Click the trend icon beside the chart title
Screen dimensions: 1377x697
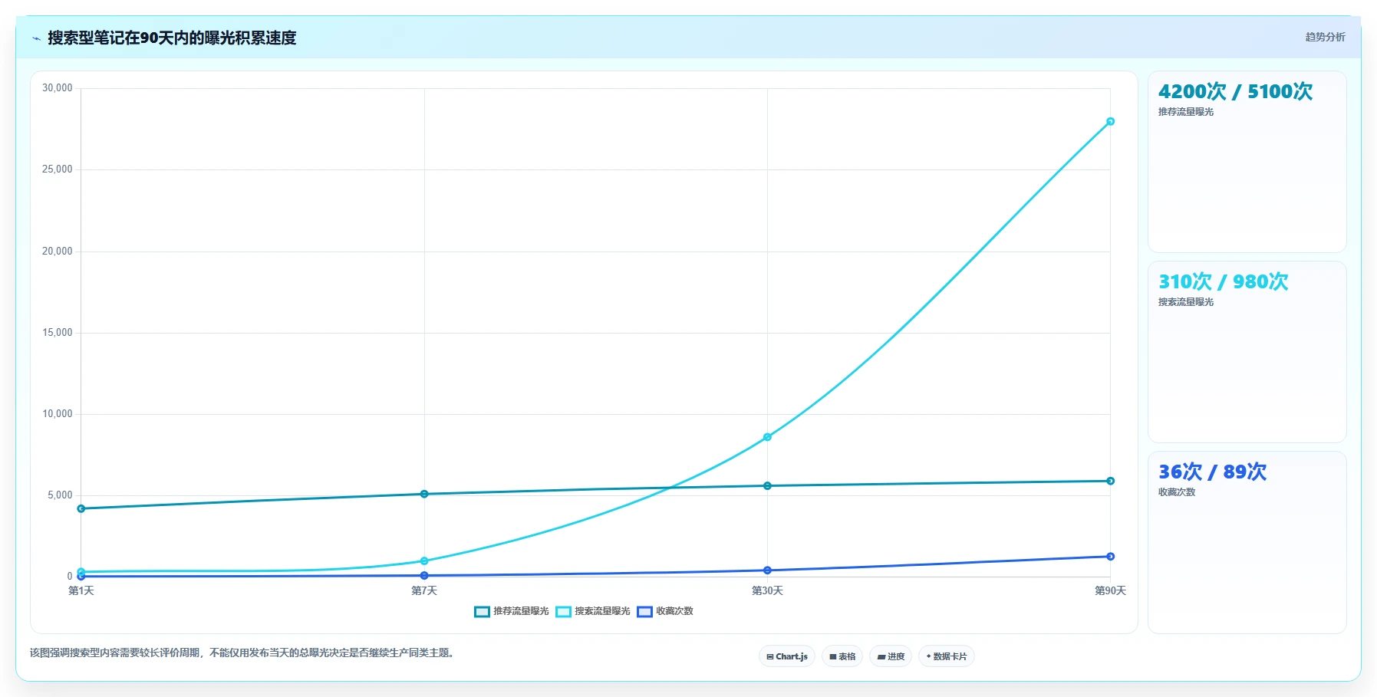(36, 38)
